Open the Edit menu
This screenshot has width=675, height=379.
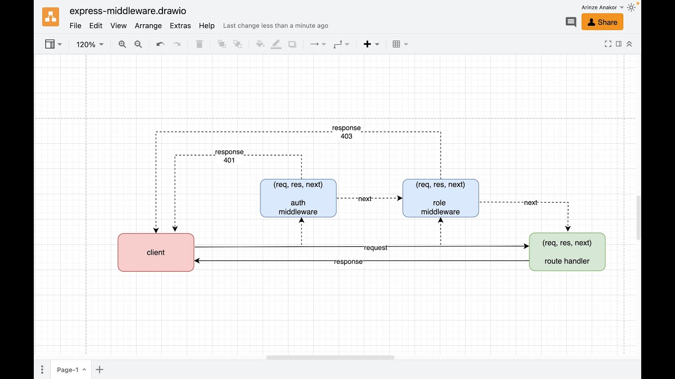96,25
